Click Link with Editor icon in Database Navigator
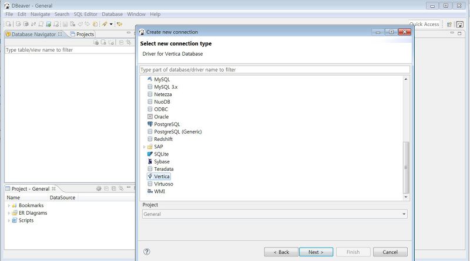 coord(129,42)
